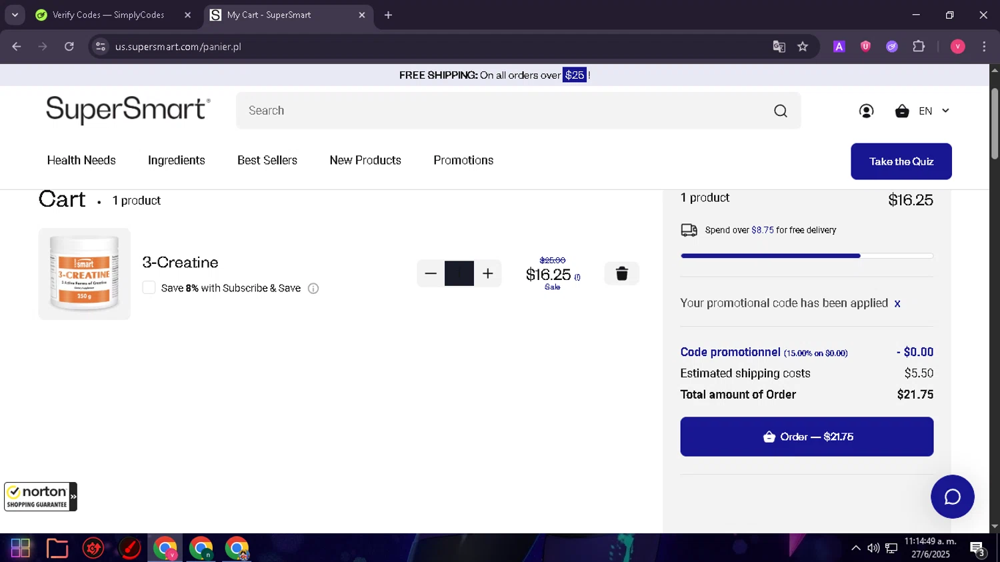Open the Extensions puzzle-piece menu
Screen dimensions: 1000x562
pos(919,47)
